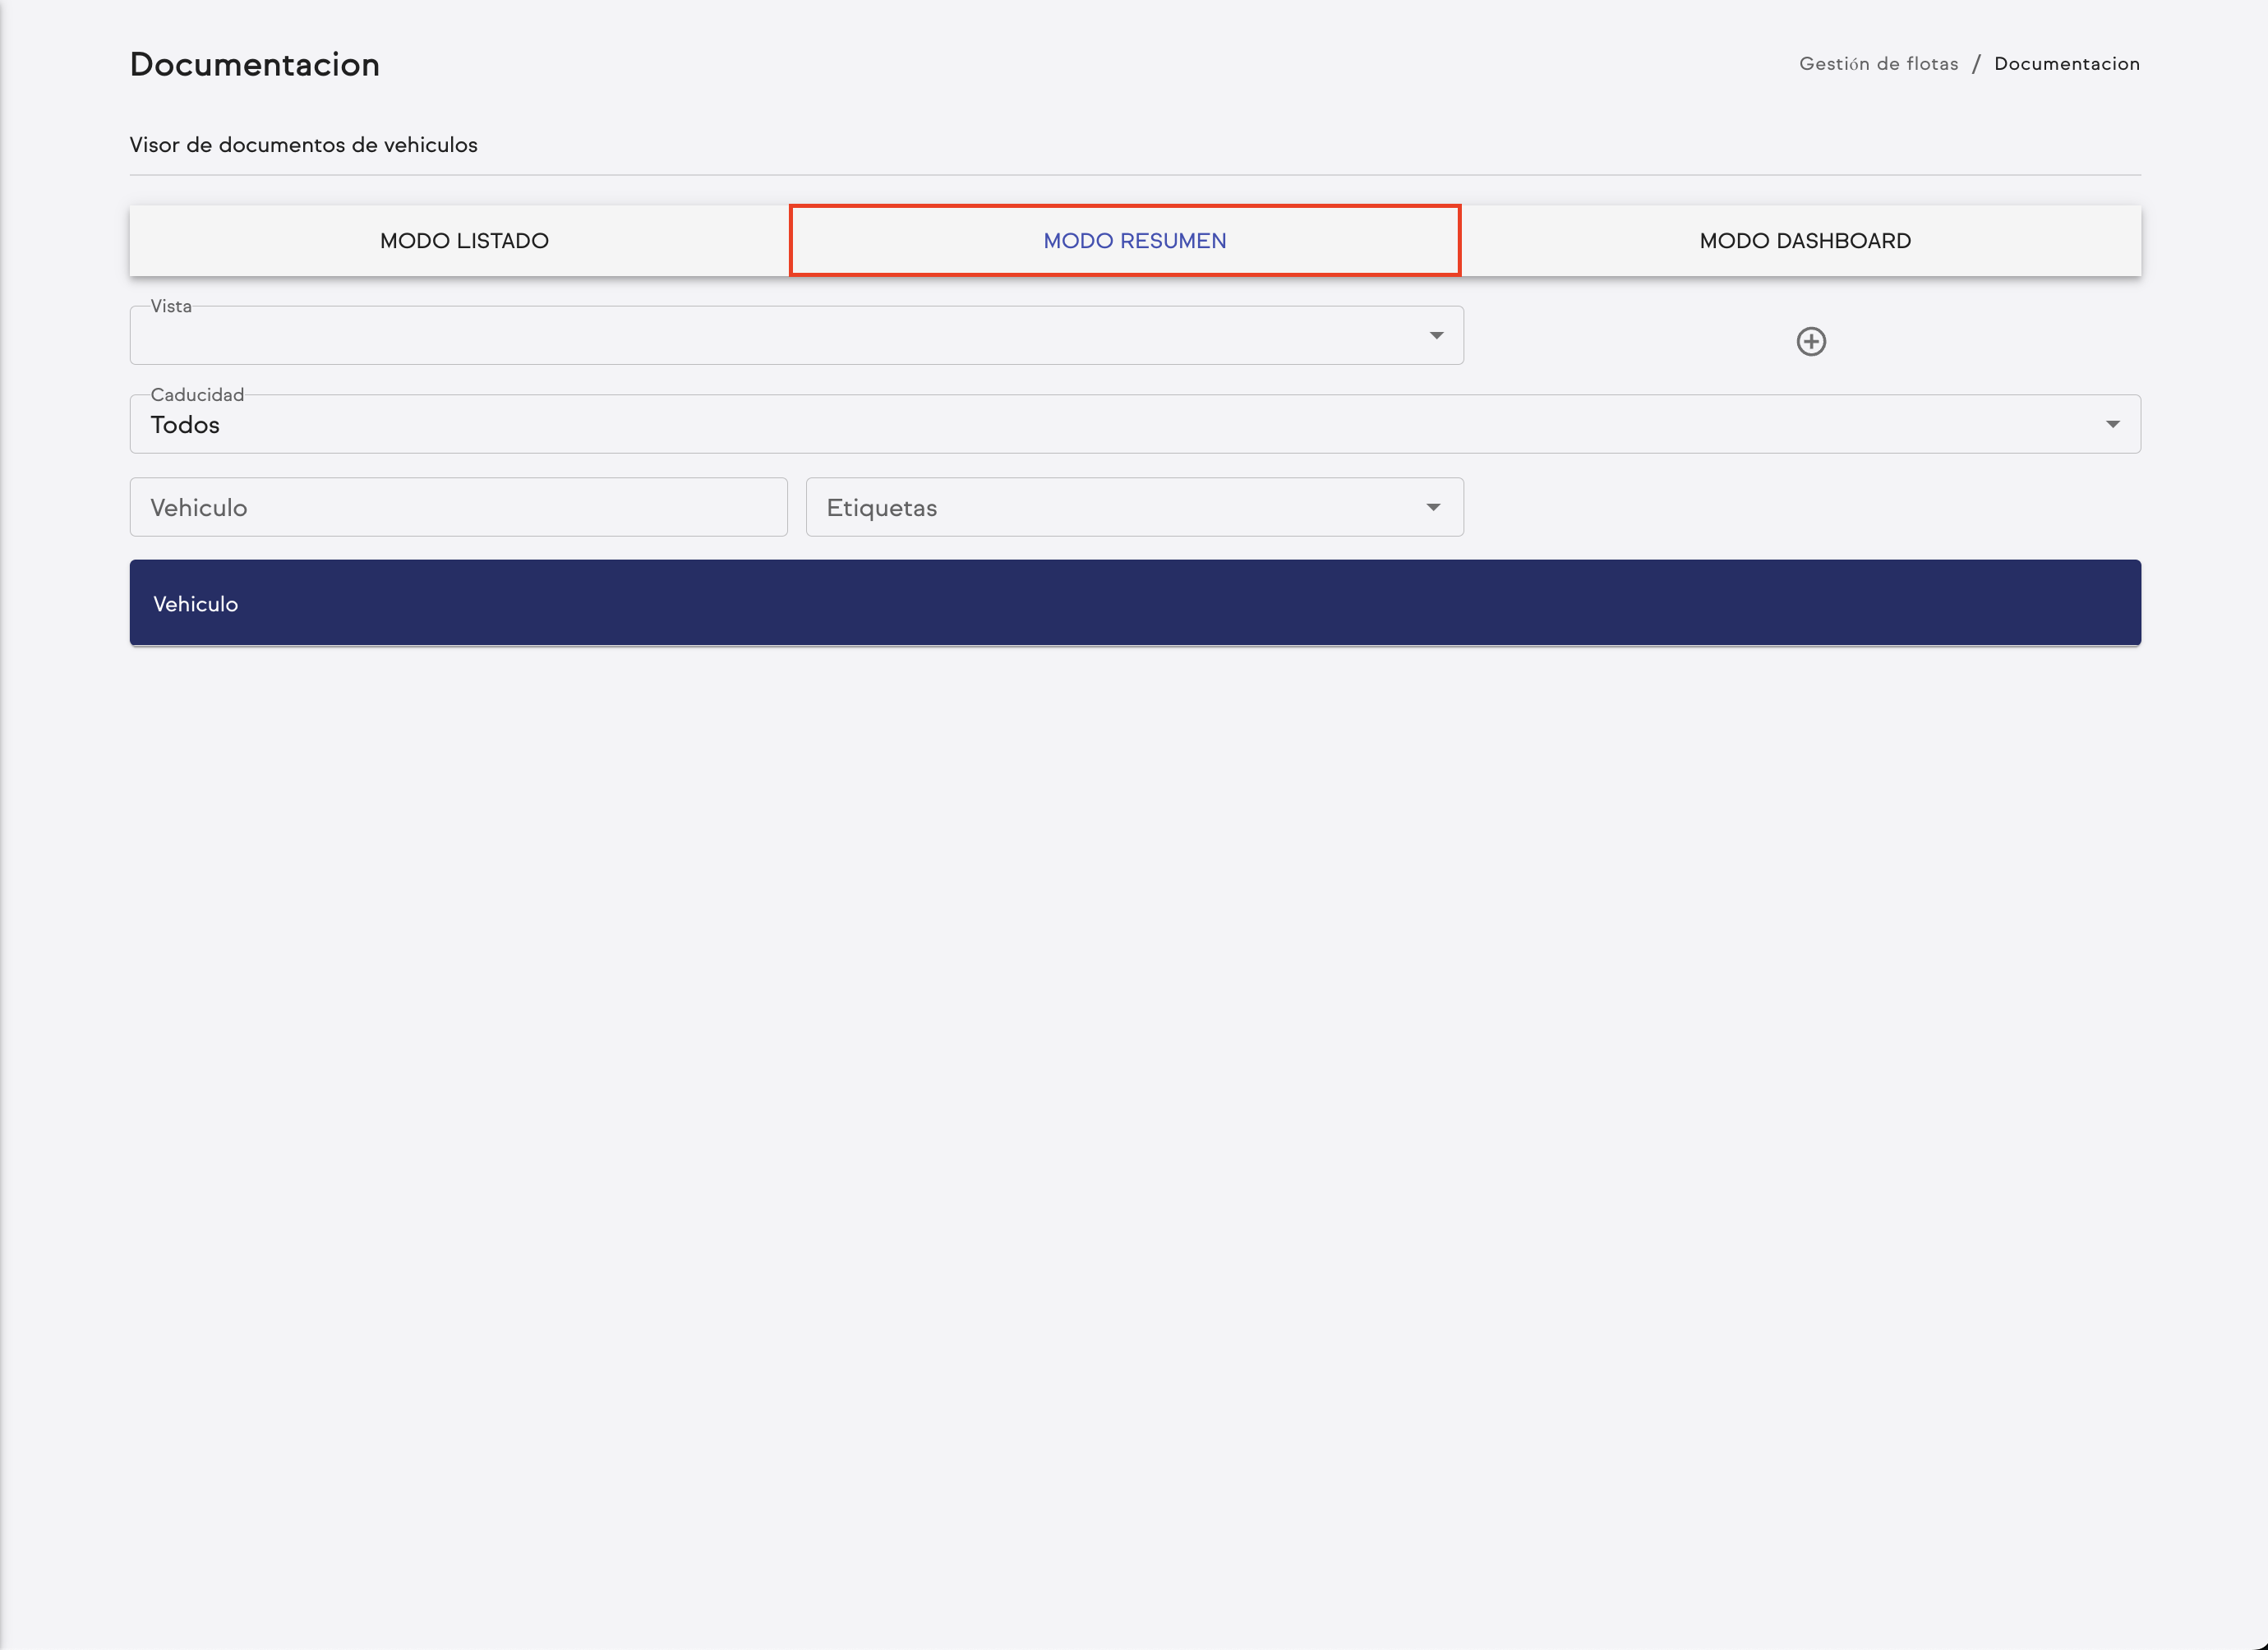Image resolution: width=2268 pixels, height=1650 pixels.
Task: Click the Caducidad dropdown arrow icon
Action: click(x=2112, y=424)
